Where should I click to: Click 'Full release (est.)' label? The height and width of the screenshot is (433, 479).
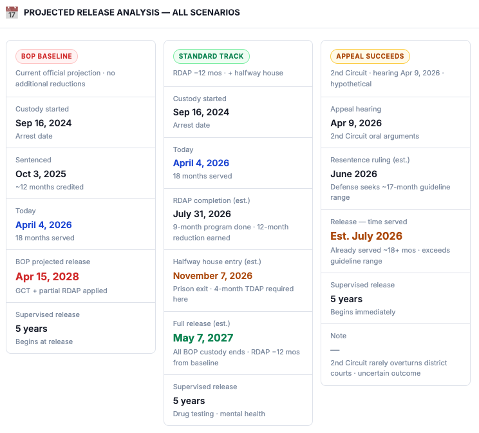coord(202,323)
